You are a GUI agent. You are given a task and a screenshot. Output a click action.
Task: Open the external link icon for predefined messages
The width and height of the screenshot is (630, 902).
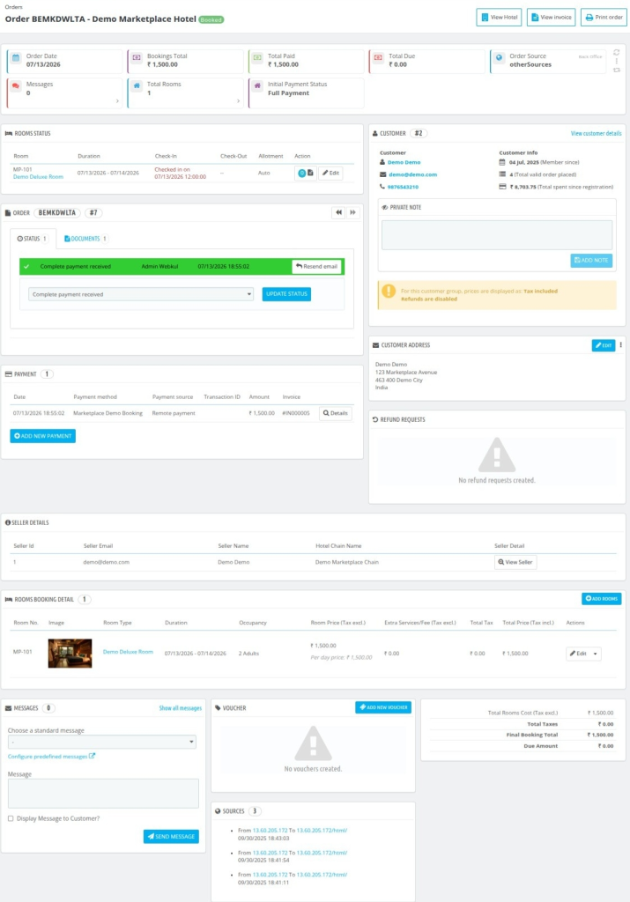click(x=92, y=756)
